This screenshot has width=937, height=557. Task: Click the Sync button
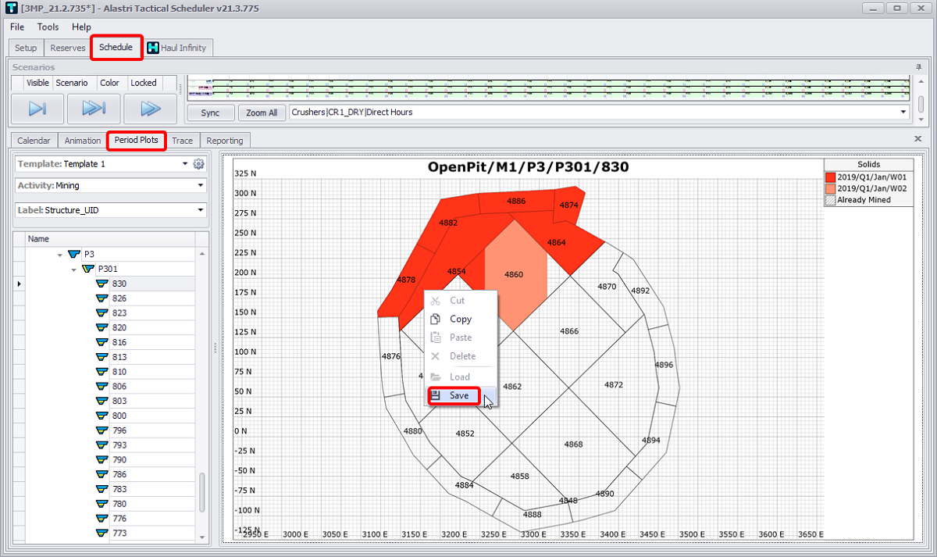pyautogui.click(x=210, y=112)
